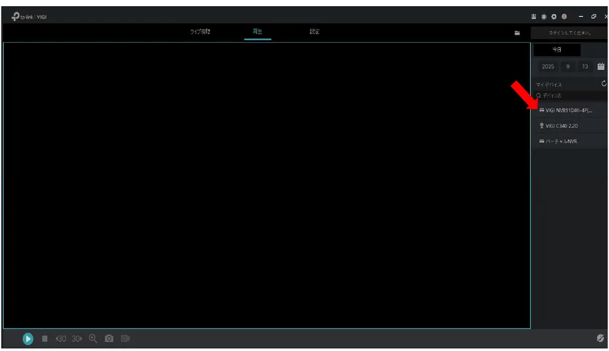
Task: Click the マイデバイス section label
Action: [549, 85]
